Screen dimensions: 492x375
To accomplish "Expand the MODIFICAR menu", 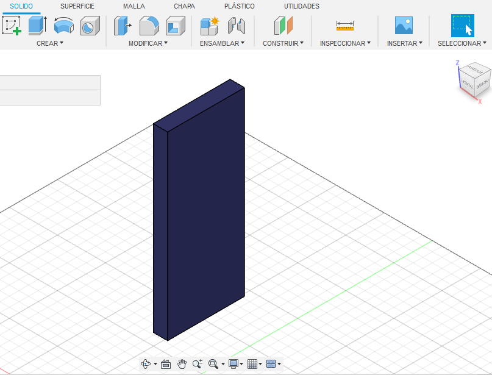I will click(x=148, y=43).
